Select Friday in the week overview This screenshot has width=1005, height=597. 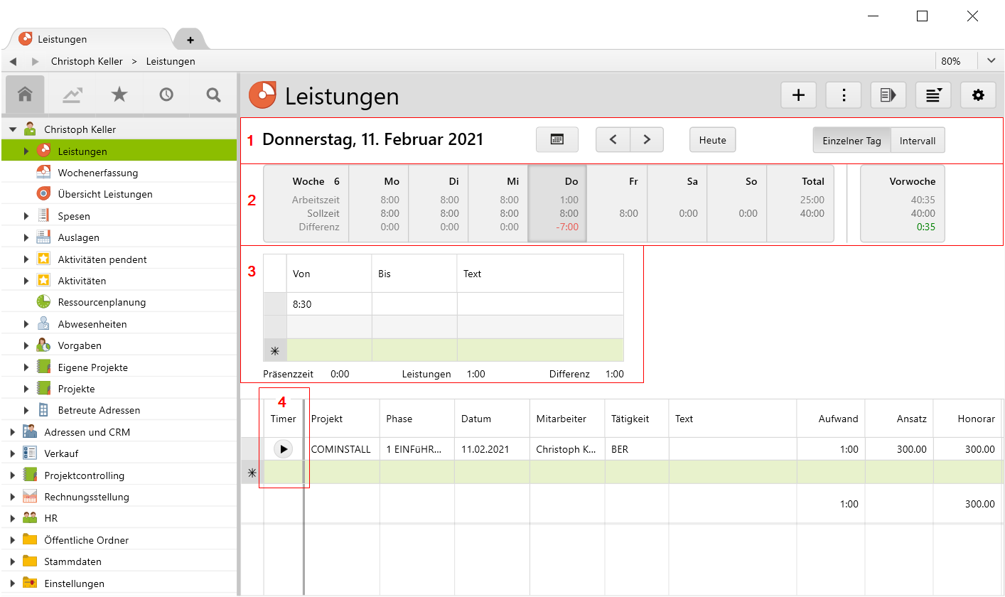pyautogui.click(x=617, y=203)
